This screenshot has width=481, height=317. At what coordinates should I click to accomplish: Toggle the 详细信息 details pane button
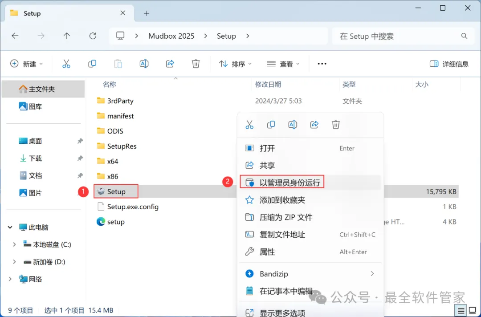coord(449,64)
